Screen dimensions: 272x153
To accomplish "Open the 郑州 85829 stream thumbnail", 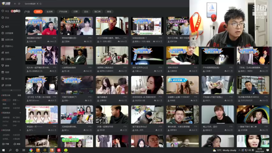I will (183, 55).
